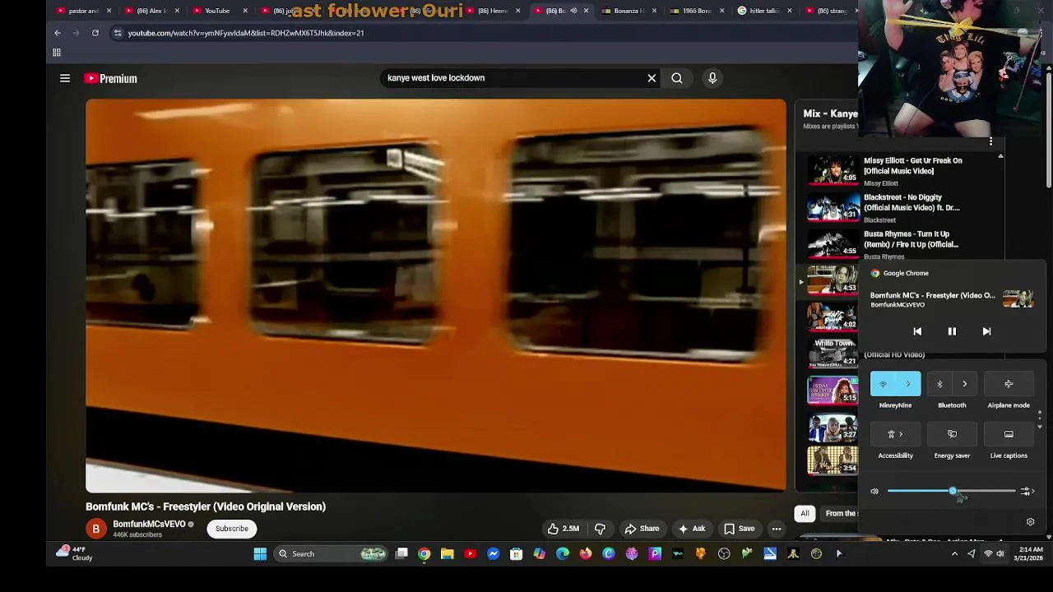
Task: Open File Explorer from the taskbar
Action: tap(447, 554)
